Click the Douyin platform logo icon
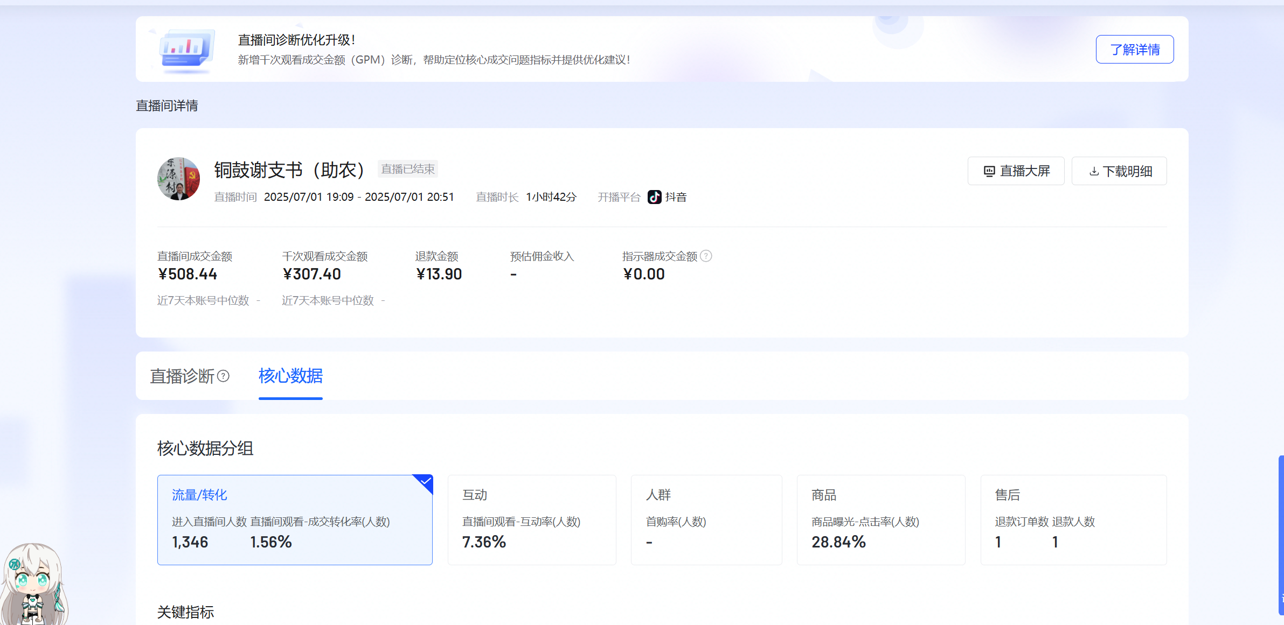This screenshot has width=1284, height=625. click(654, 197)
